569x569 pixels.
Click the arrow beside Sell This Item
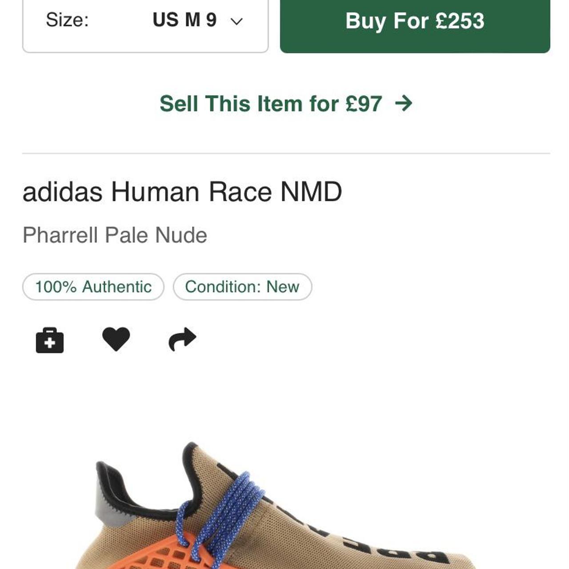pyautogui.click(x=404, y=104)
